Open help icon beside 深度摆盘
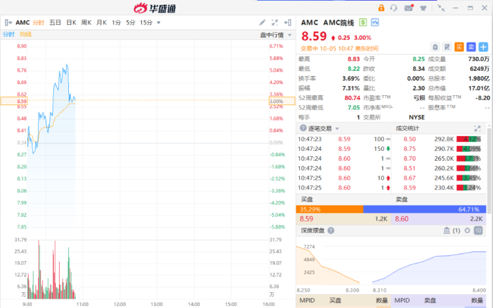Screen dimensions: 493x308 coord(331,231)
